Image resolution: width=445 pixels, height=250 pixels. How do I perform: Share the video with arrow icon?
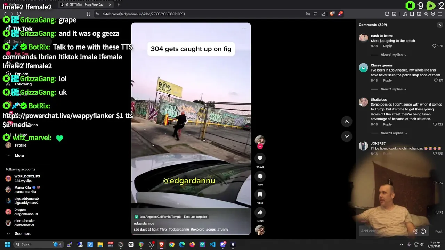[x=260, y=212]
